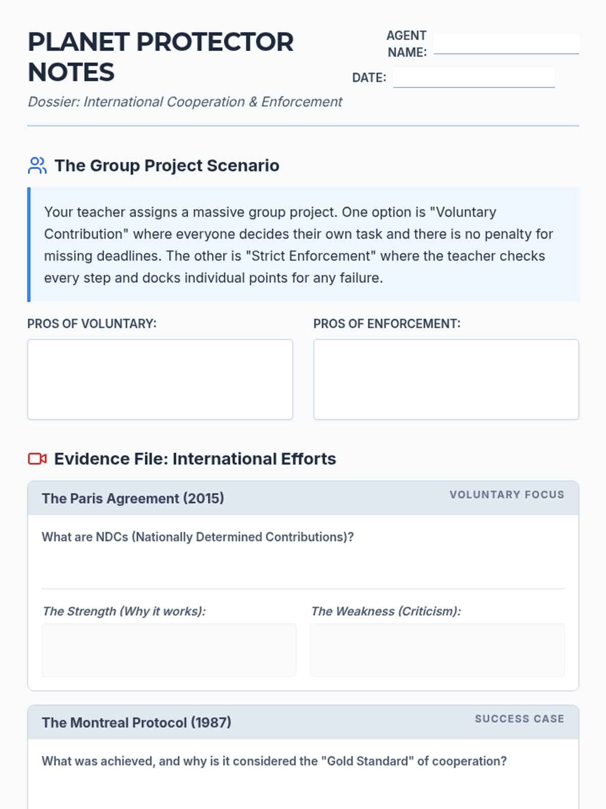
Task: Click the Pros of Voluntary text box
Action: tap(160, 379)
